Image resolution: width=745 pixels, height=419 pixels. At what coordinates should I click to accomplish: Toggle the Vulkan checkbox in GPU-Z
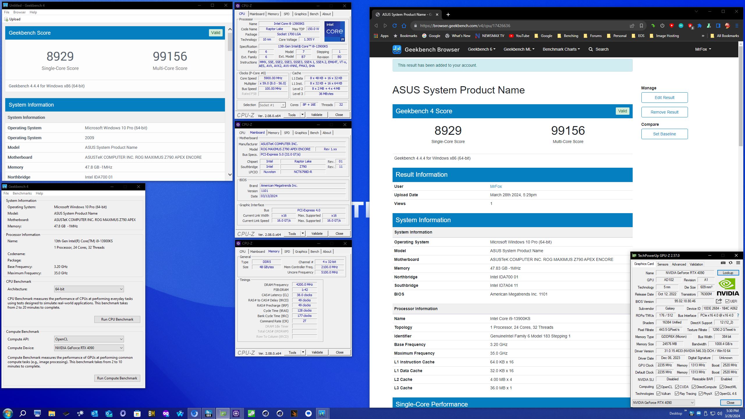tap(659, 394)
